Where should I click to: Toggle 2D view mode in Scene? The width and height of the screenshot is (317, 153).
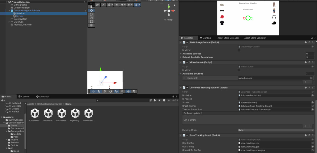(x=98, y=5)
